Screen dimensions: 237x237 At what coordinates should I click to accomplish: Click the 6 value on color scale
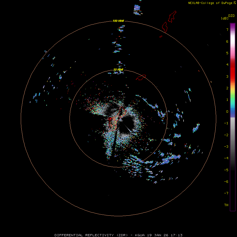227,41
